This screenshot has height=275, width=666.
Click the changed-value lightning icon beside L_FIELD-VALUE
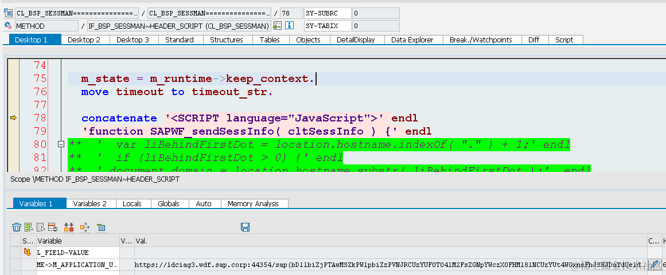(28, 253)
